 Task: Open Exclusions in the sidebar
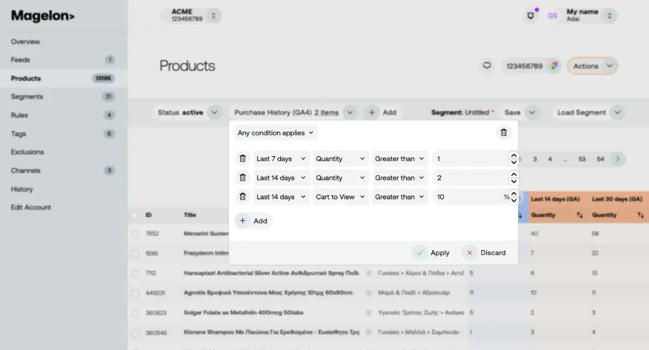click(x=28, y=152)
